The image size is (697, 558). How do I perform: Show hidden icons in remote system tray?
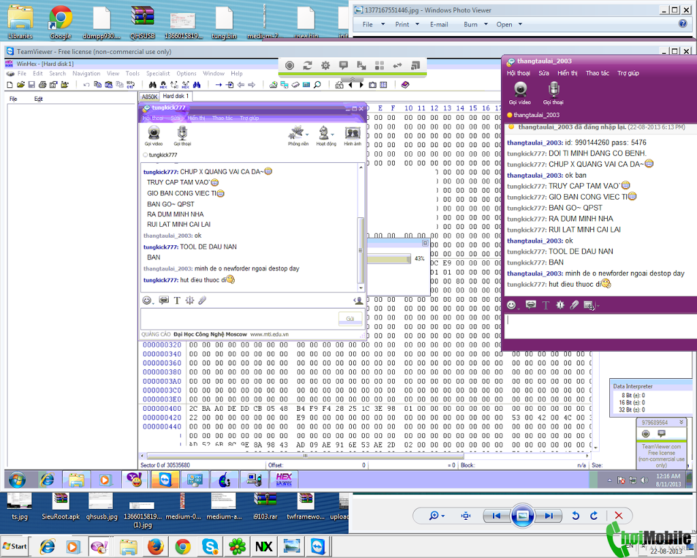(609, 480)
